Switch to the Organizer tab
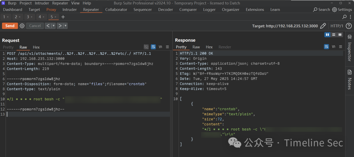Viewport: 354px width, 157px height. pyautogui.click(x=230, y=10)
